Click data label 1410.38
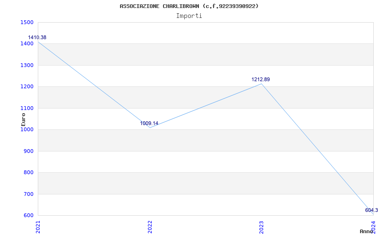Screen dimensions: 378x236 click(37, 38)
